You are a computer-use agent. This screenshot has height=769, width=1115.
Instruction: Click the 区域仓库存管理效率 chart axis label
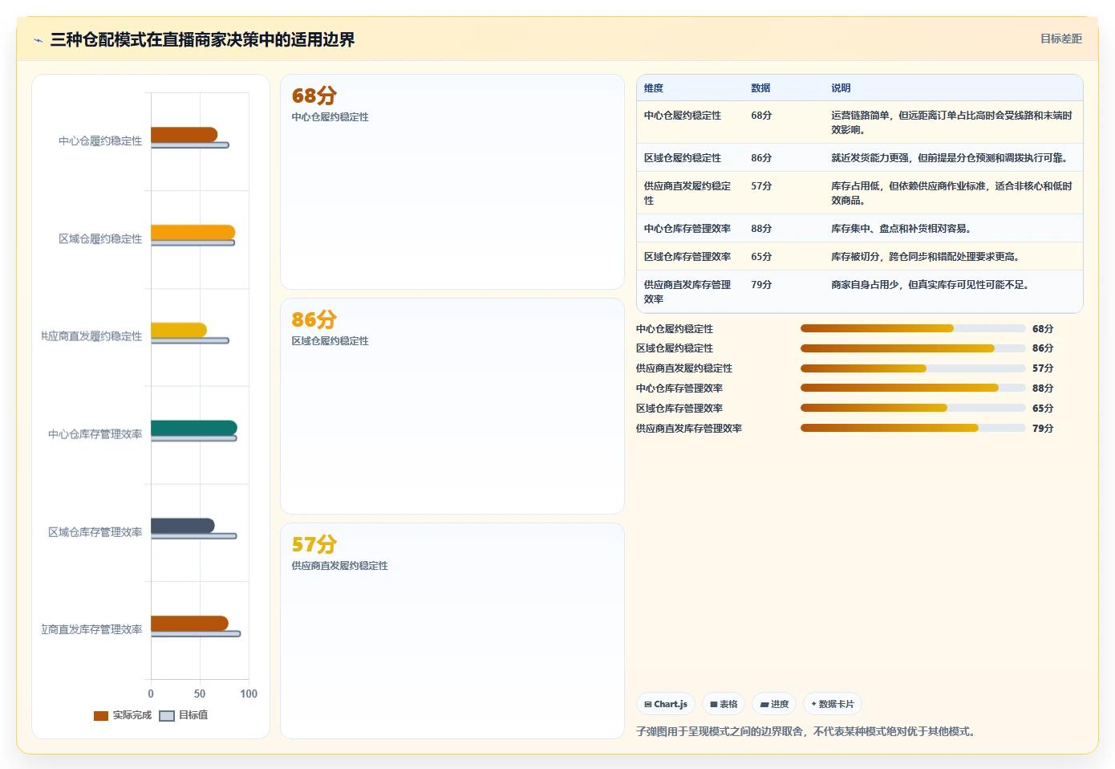tap(95, 532)
